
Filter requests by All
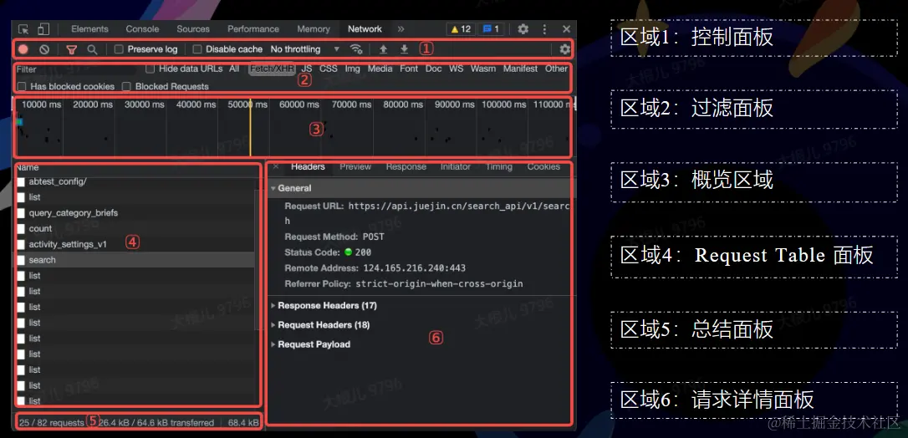234,69
